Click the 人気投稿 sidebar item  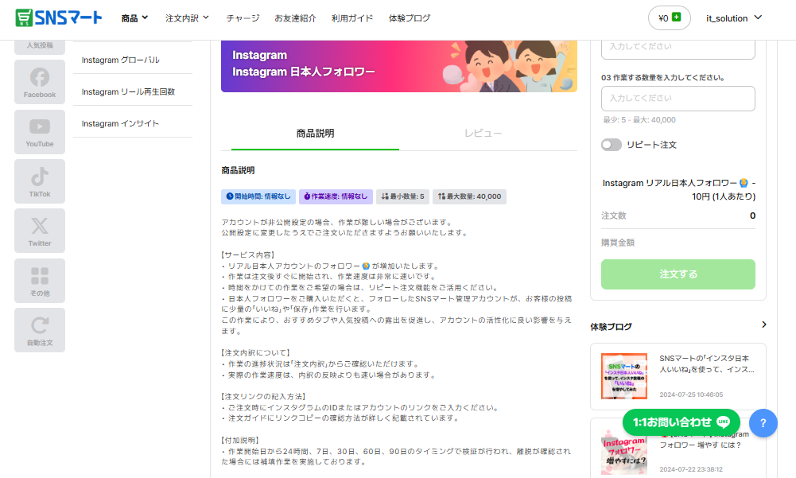[x=40, y=47]
